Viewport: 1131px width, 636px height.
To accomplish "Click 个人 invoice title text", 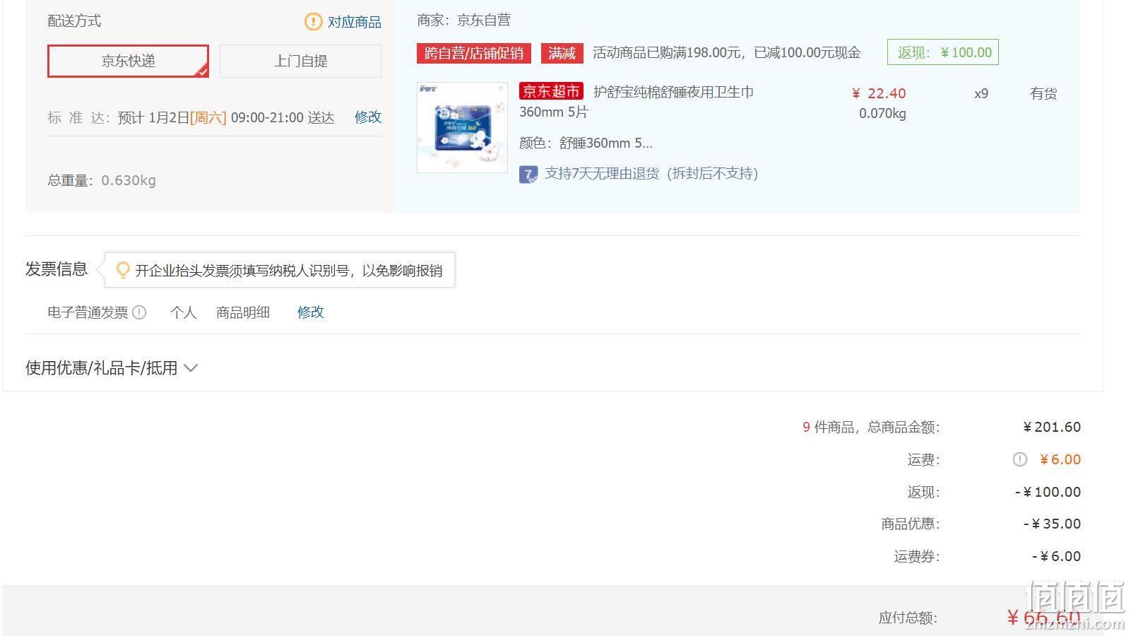I will click(x=183, y=312).
